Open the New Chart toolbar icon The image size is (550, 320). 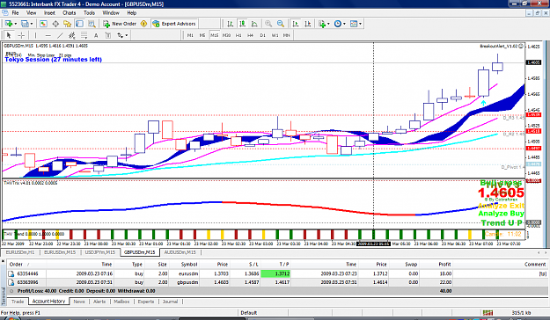(x=8, y=24)
